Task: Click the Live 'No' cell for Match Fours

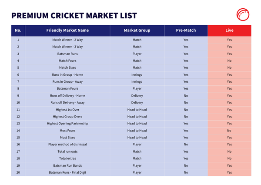Action: (x=229, y=61)
